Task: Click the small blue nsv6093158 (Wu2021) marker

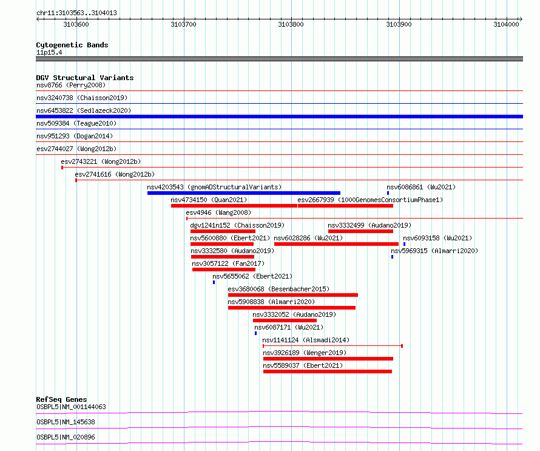Action: (404, 244)
